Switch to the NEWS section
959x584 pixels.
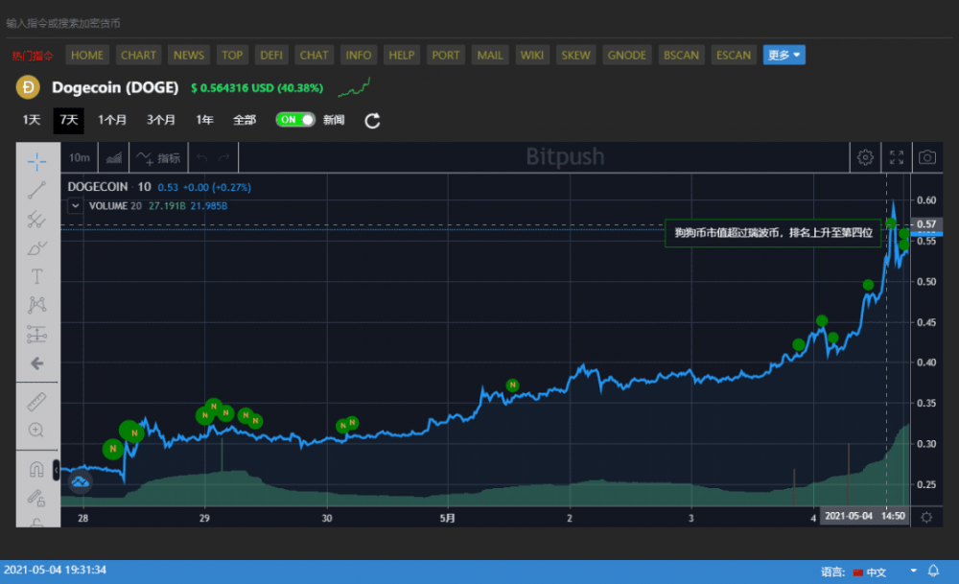pyautogui.click(x=188, y=55)
